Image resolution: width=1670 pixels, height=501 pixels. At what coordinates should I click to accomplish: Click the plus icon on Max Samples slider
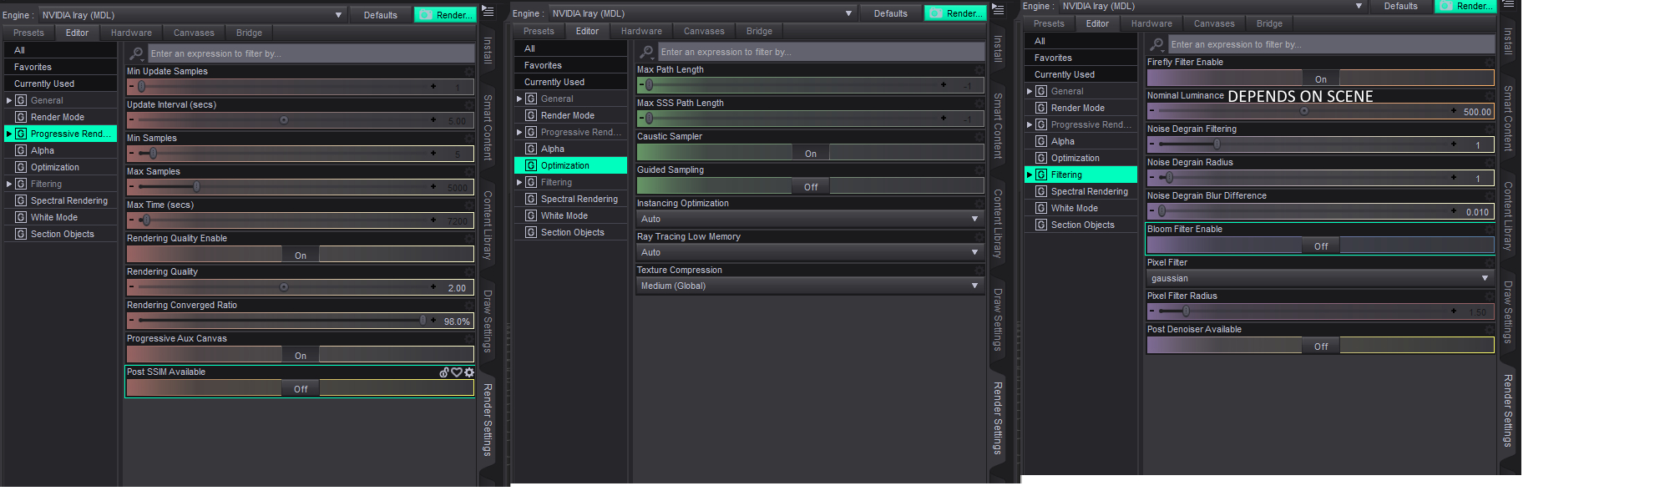click(433, 187)
